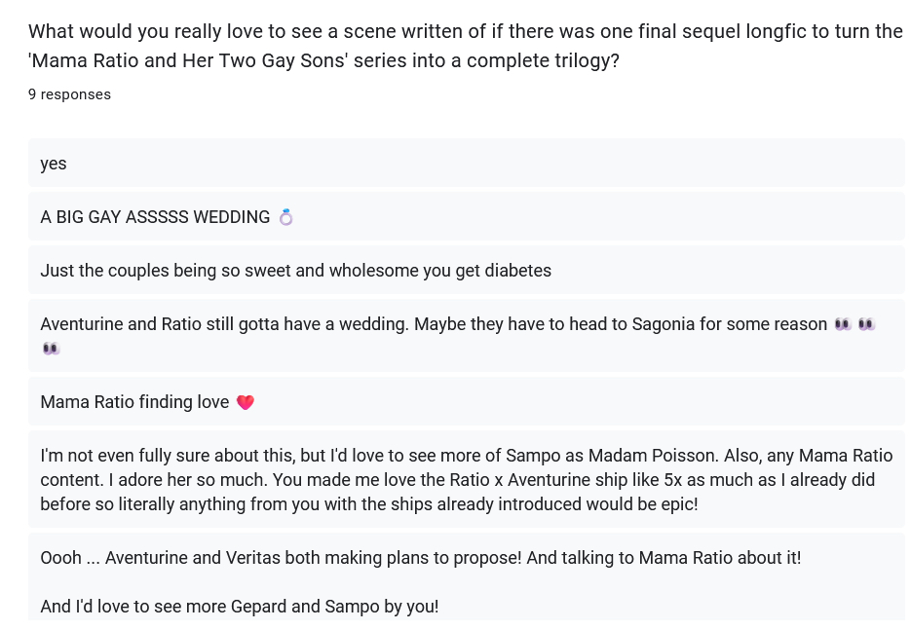This screenshot has height=630, width=911.
Task: Click the question title beginning 'What would you'
Action: pyautogui.click(x=466, y=31)
